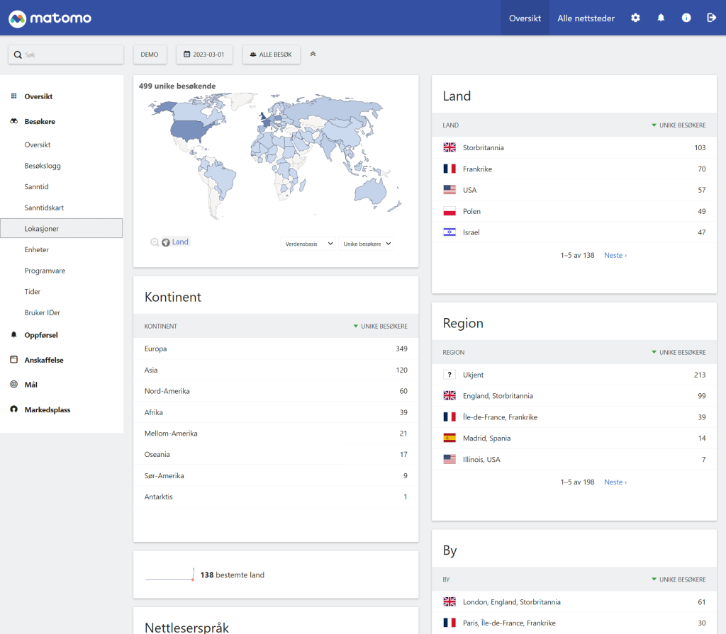Click Neste link in Region table
Image resolution: width=726 pixels, height=634 pixels.
[x=615, y=482]
